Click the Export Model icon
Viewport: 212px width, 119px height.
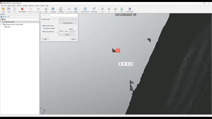point(130,9)
